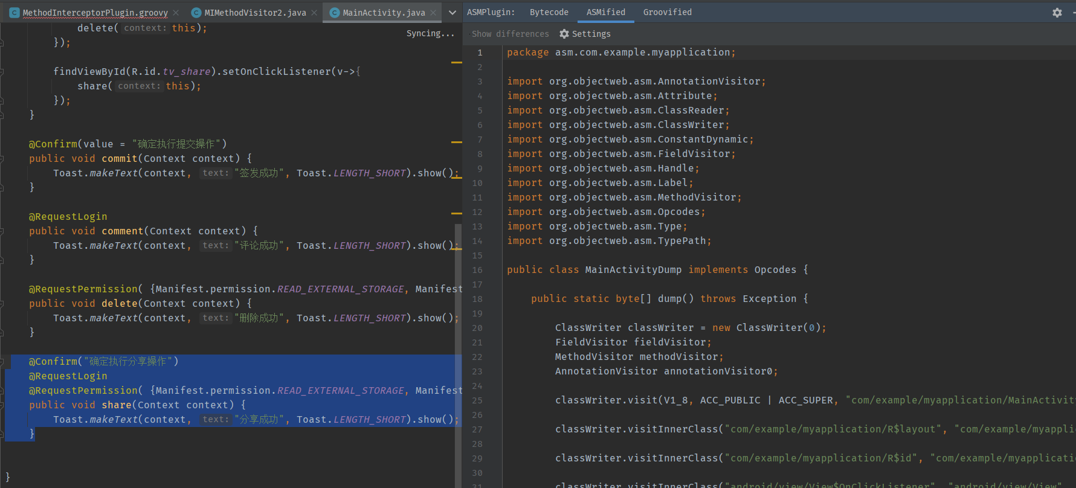This screenshot has height=488, width=1076.
Task: Open the ASMPlugin Settings link
Action: pyautogui.click(x=591, y=34)
